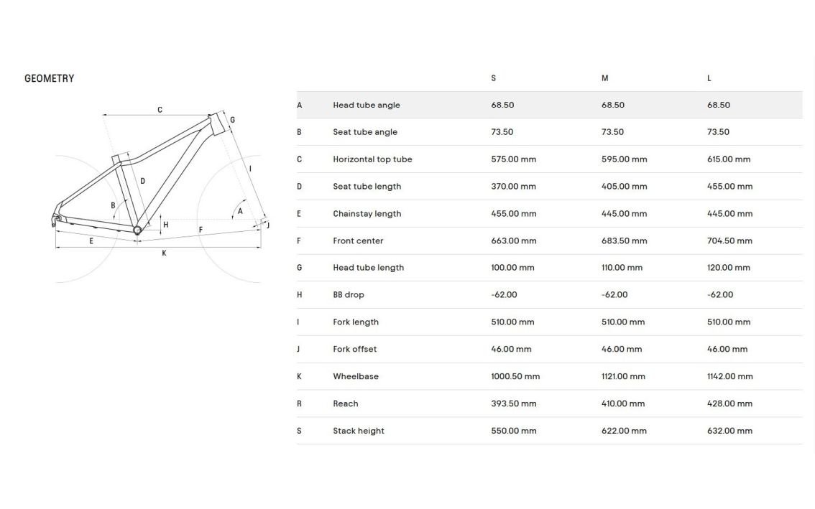Click the Seat tube angle row label
Viewport: 815px width, 509px height.
tap(365, 132)
